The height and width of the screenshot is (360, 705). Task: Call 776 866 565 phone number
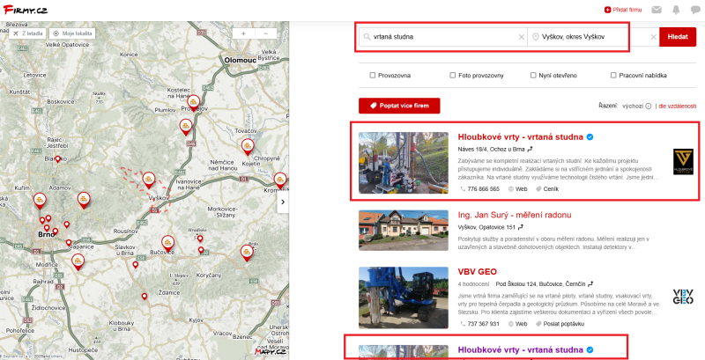[x=483, y=189]
